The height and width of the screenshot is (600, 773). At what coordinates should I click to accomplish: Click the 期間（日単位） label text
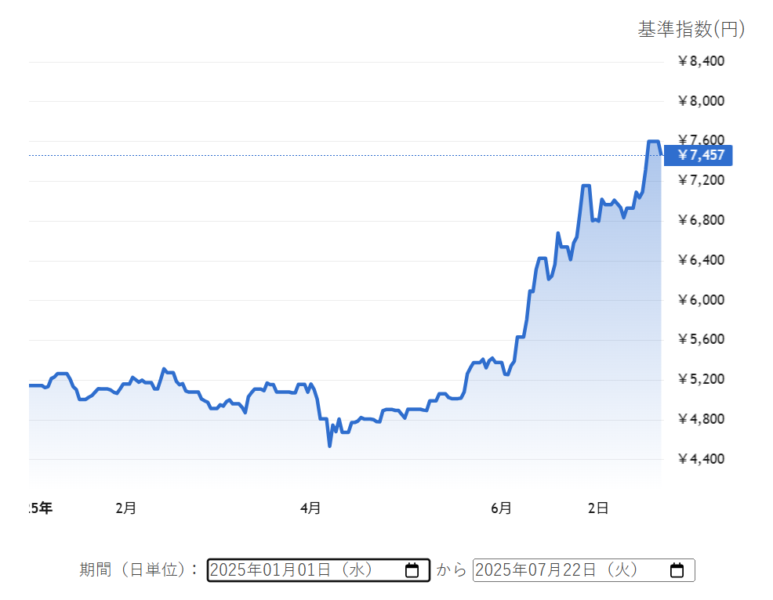[x=138, y=570]
